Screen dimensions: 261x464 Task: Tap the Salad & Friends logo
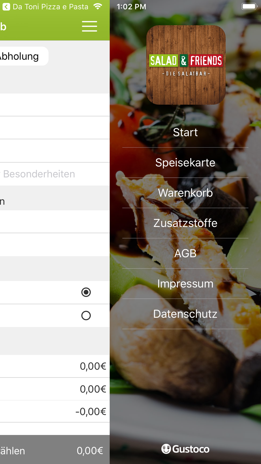[186, 65]
